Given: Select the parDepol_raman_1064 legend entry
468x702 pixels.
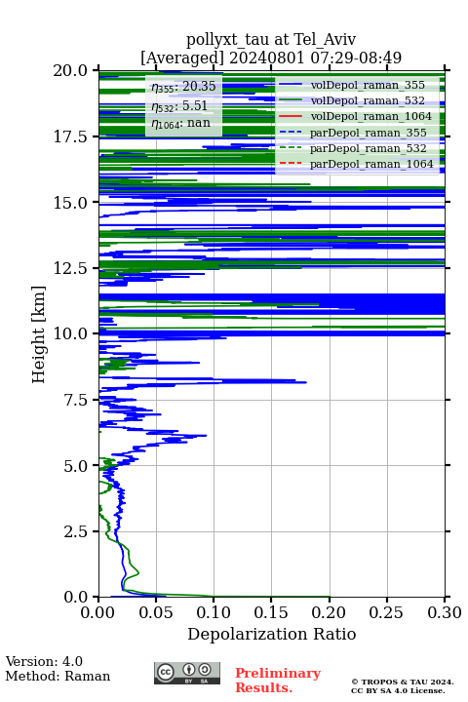Looking at the screenshot, I should [x=357, y=164].
